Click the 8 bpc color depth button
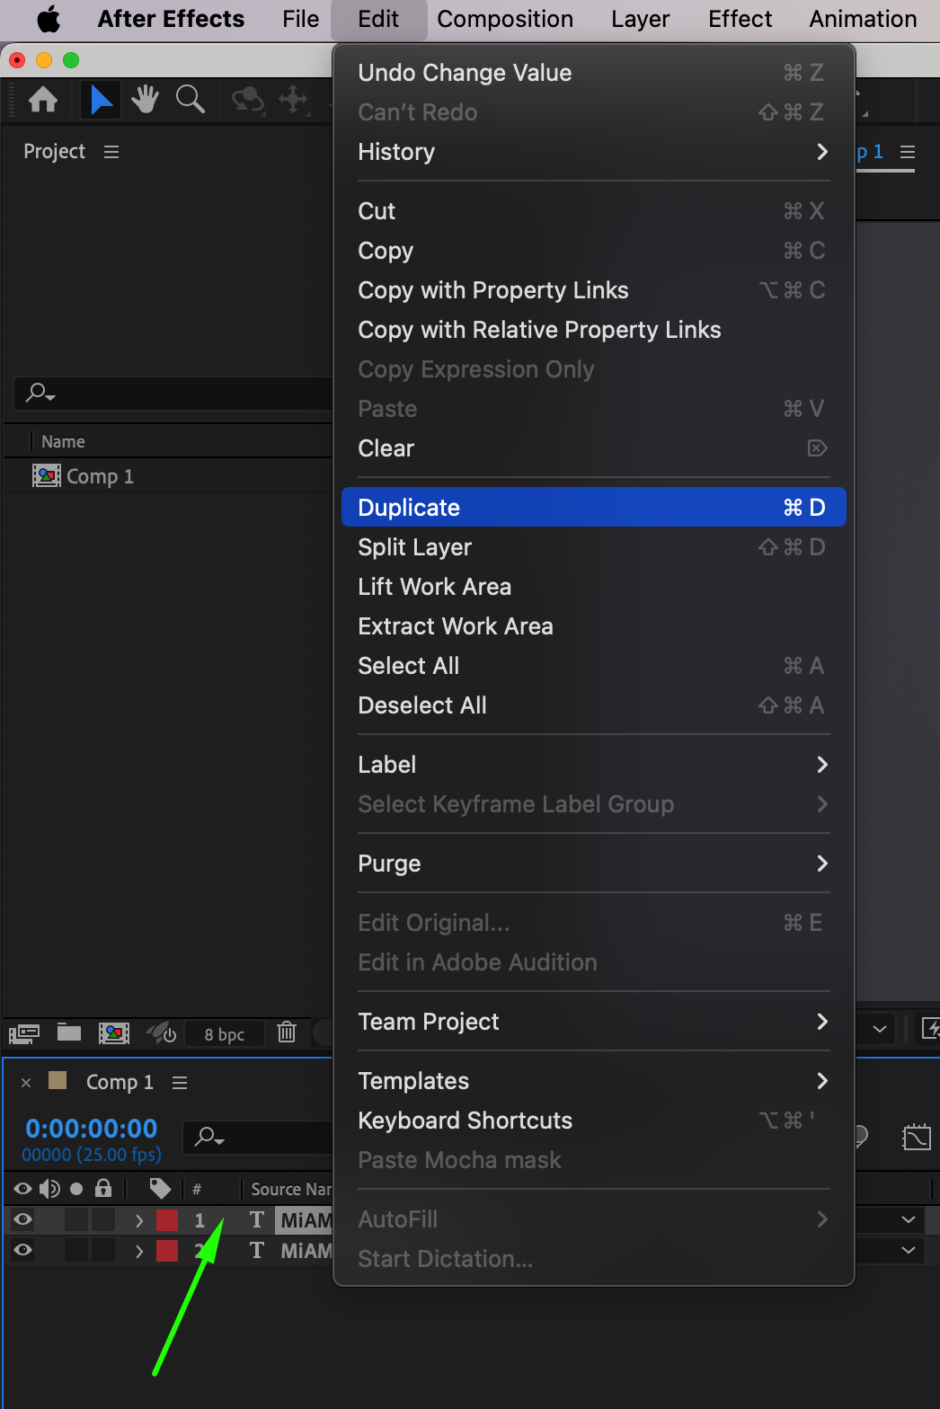940x1409 pixels. pyautogui.click(x=224, y=1034)
